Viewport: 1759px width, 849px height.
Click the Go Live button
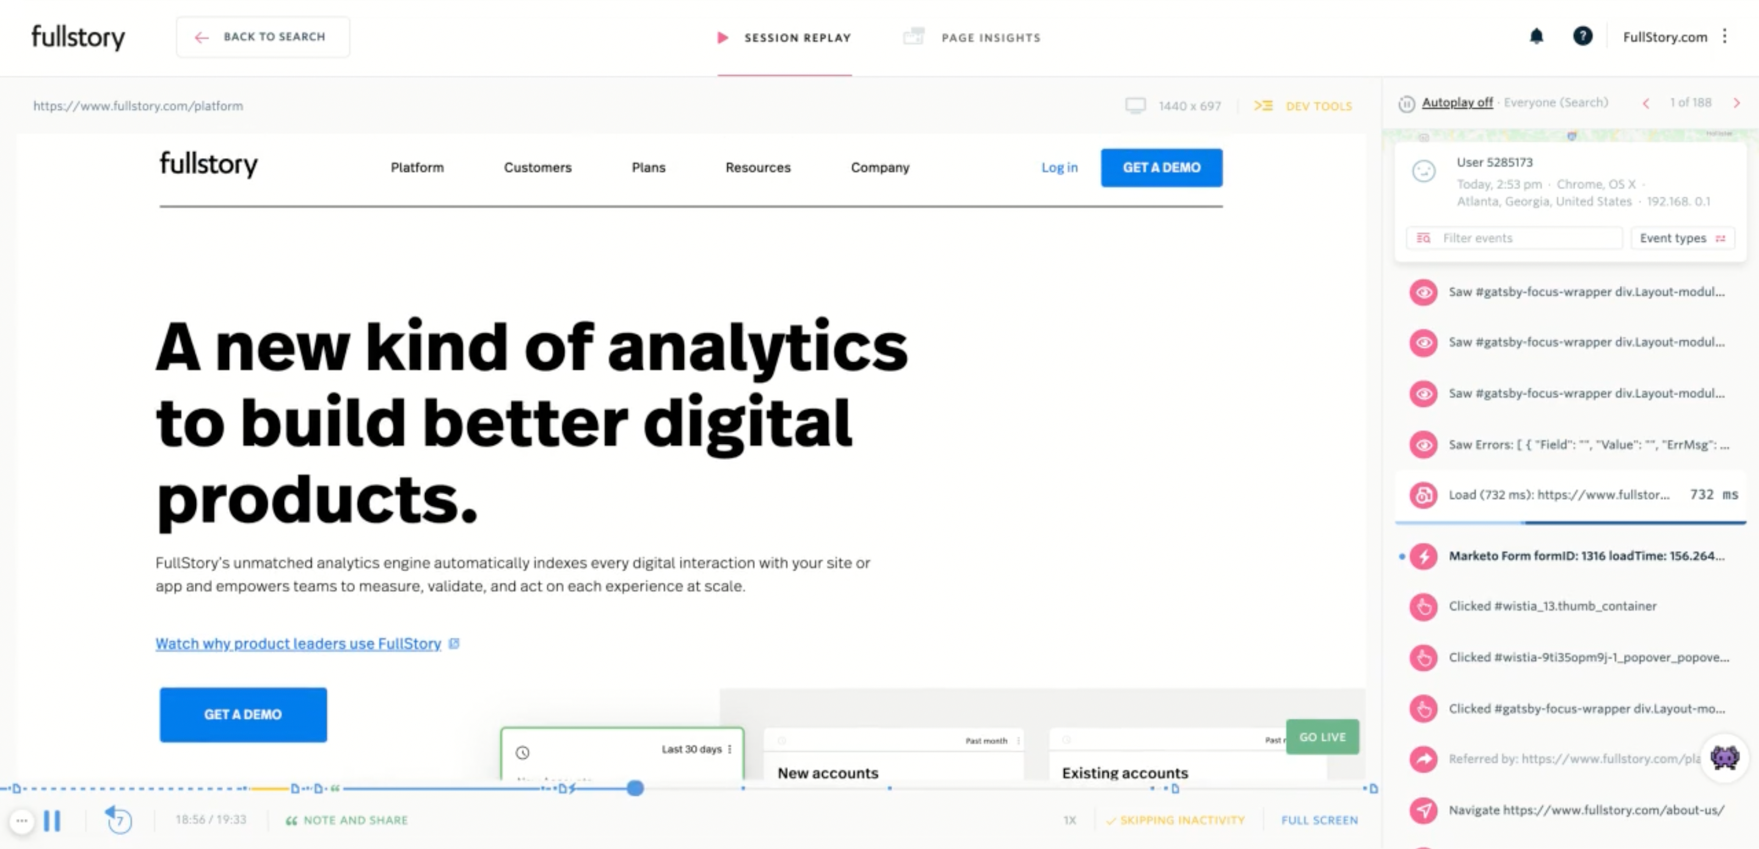pos(1326,737)
